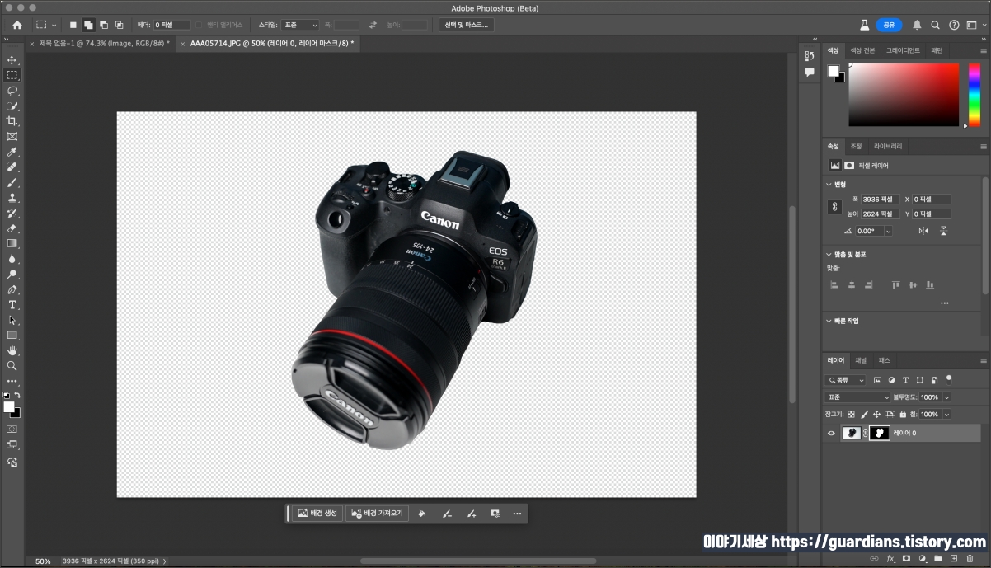The image size is (991, 568).
Task: Open the Comments panel icon
Action: pyautogui.click(x=810, y=73)
